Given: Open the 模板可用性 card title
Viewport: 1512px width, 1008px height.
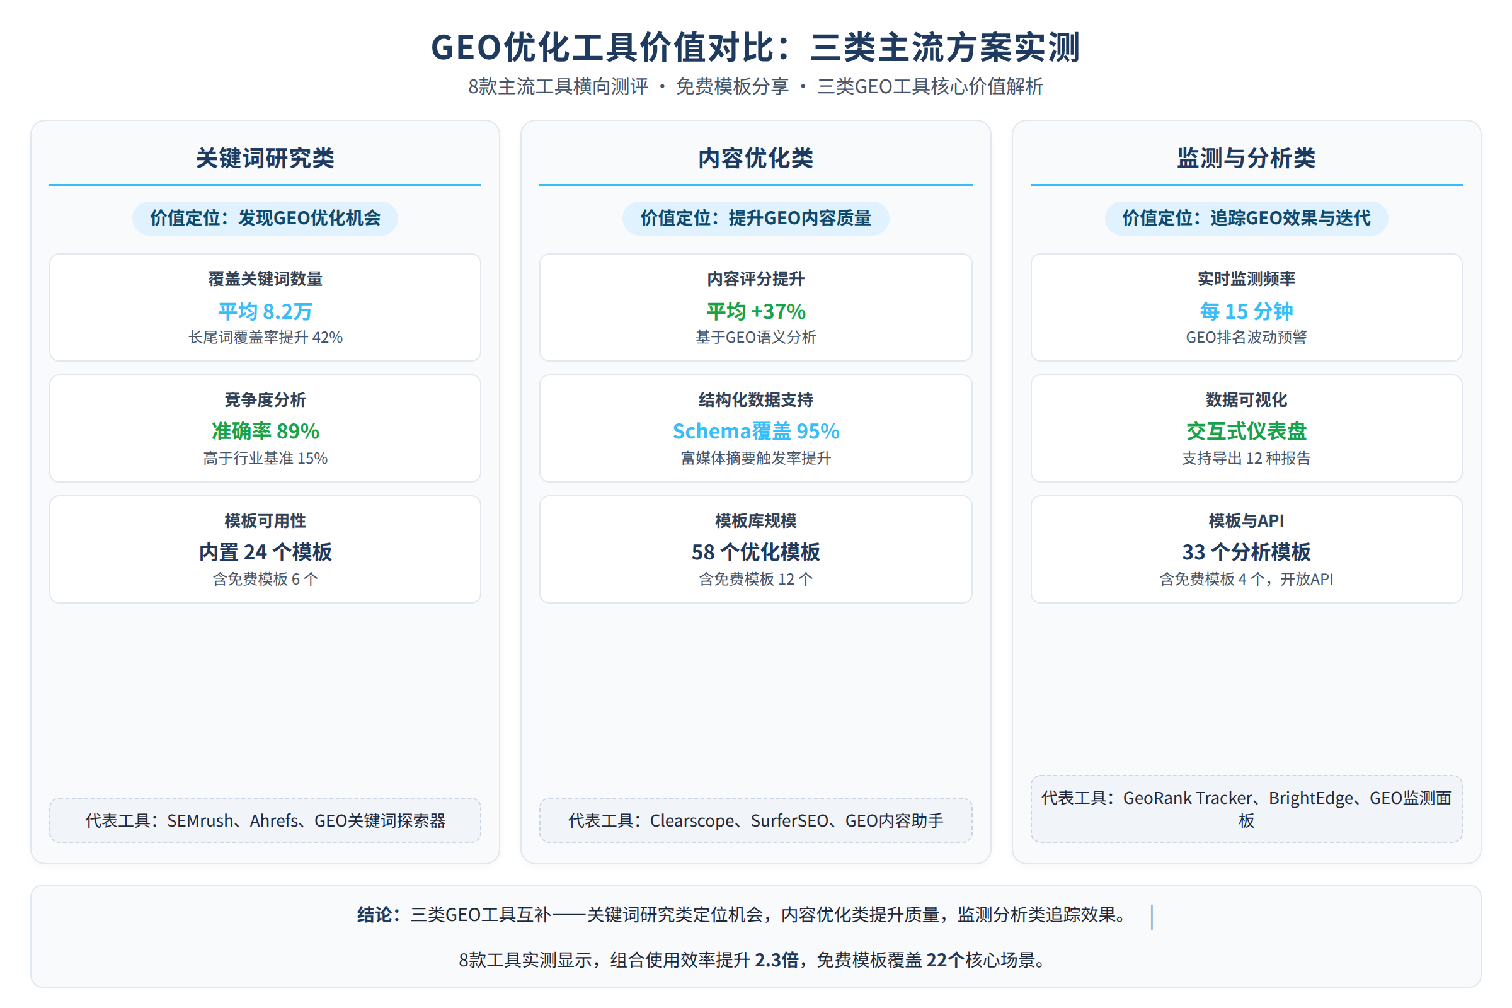Looking at the screenshot, I should pyautogui.click(x=265, y=521).
